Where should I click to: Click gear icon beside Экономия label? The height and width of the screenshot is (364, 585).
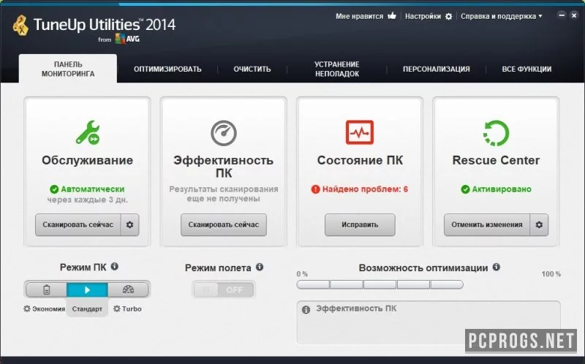point(27,308)
